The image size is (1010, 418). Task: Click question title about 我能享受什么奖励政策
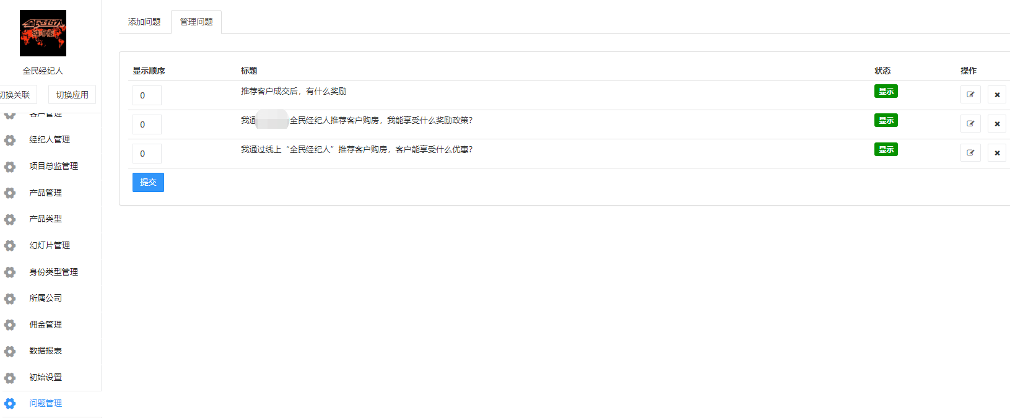tap(357, 120)
